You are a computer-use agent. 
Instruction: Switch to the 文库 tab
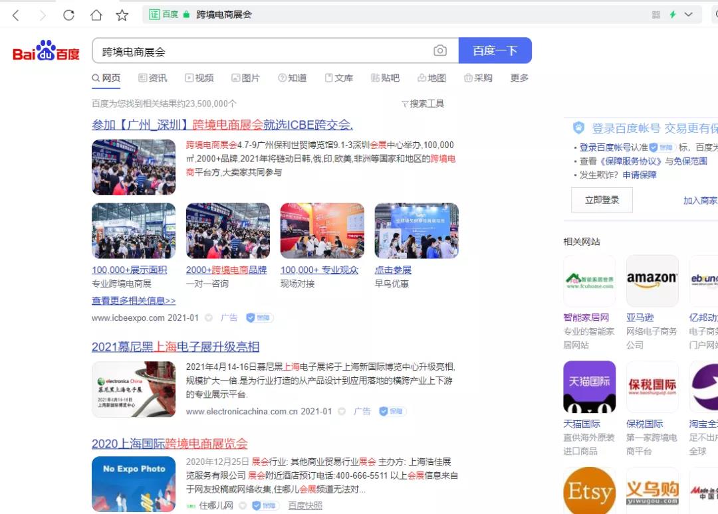[339, 78]
